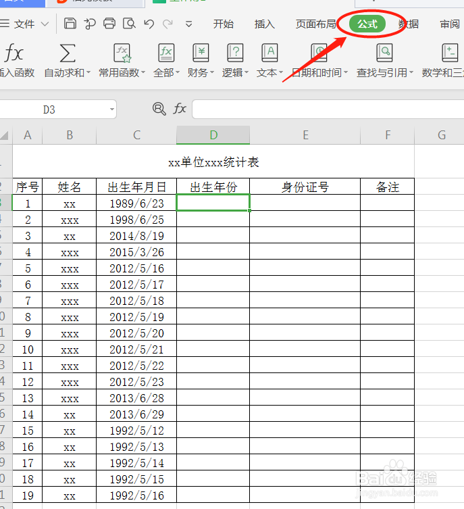This screenshot has width=464, height=509.
Task: Click the title cell xx单位xxx统计表
Action: (213, 162)
